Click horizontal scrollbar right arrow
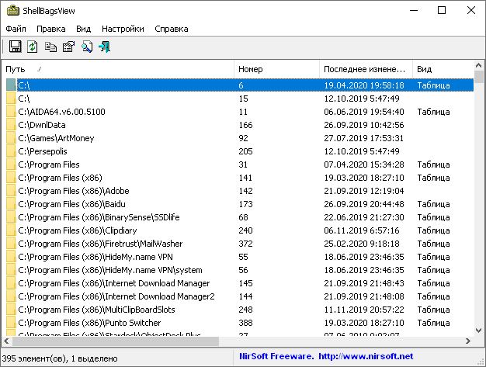 (x=468, y=341)
